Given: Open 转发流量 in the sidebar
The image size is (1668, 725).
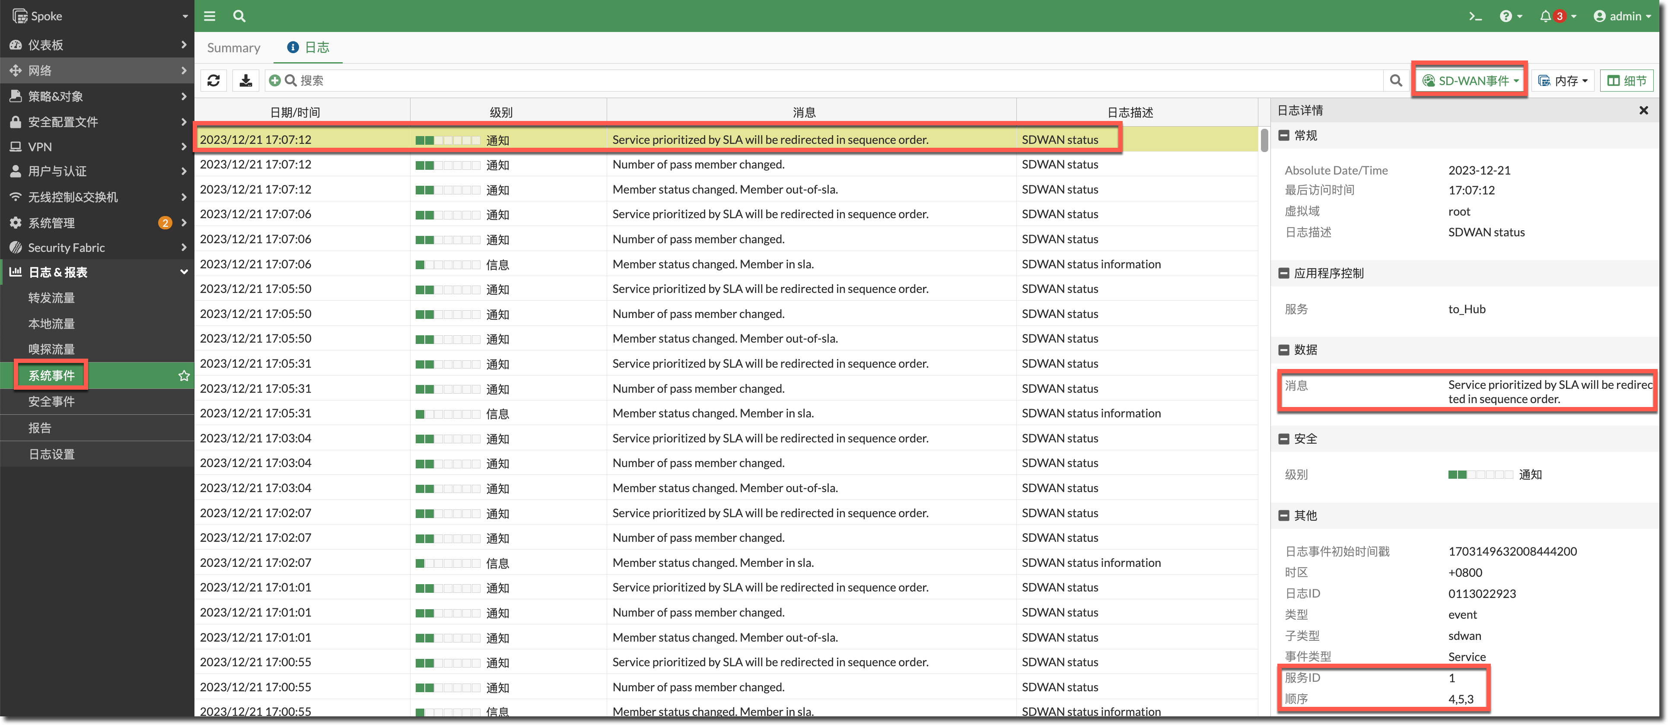Looking at the screenshot, I should (52, 298).
